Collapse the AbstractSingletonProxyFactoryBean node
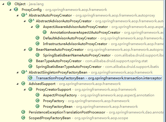Screen dimensions: 166x122 [x=18, y=73]
